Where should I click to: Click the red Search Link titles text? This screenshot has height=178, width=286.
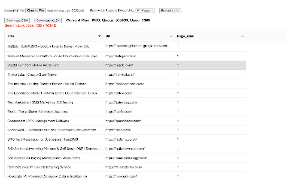30,25
